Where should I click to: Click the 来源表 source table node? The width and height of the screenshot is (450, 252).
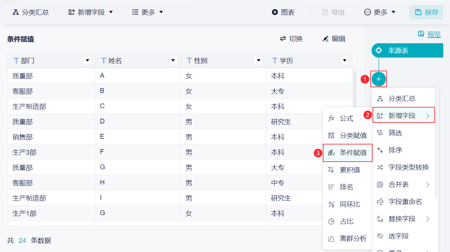point(407,51)
